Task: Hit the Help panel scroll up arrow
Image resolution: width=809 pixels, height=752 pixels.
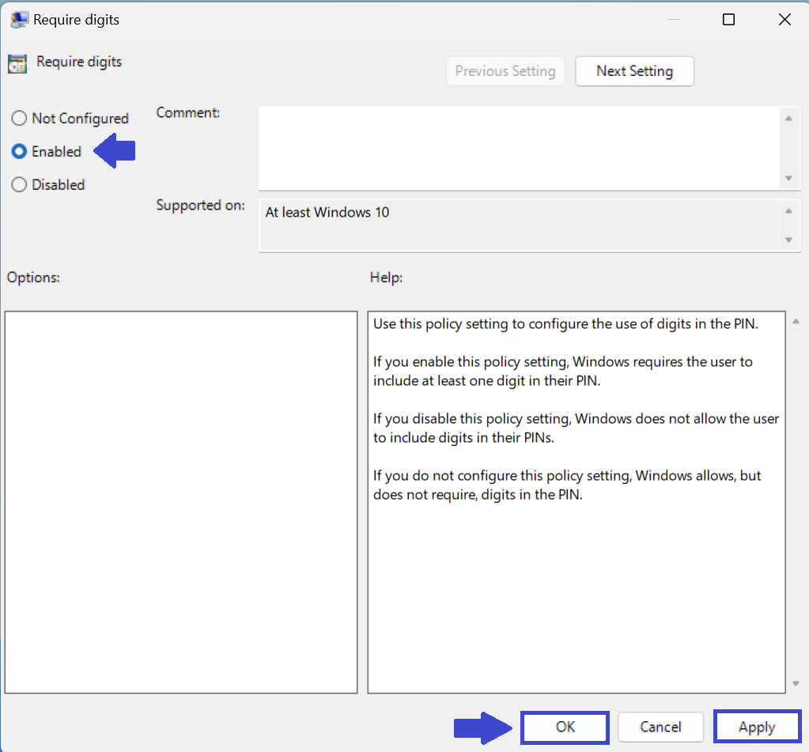Action: coord(796,322)
